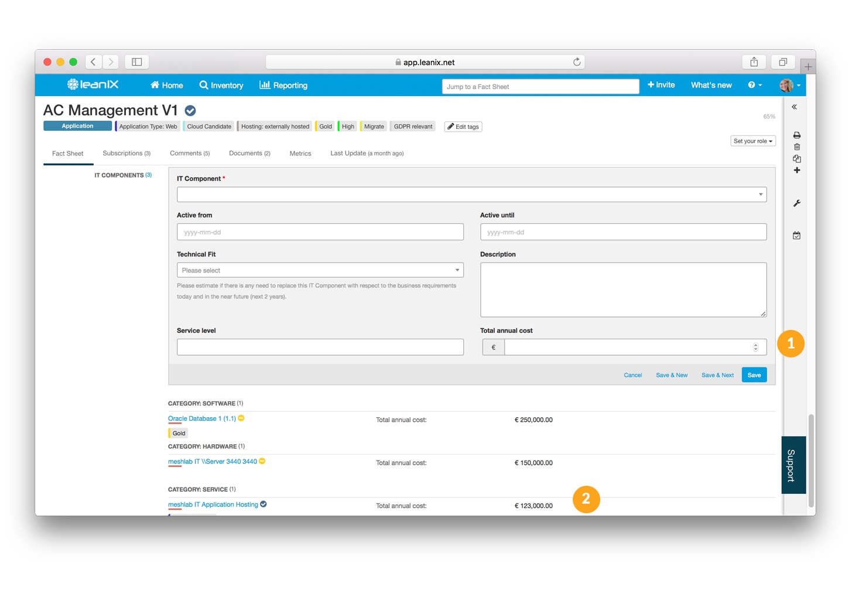Click the High tag
This screenshot has height=600, width=865.
click(347, 127)
